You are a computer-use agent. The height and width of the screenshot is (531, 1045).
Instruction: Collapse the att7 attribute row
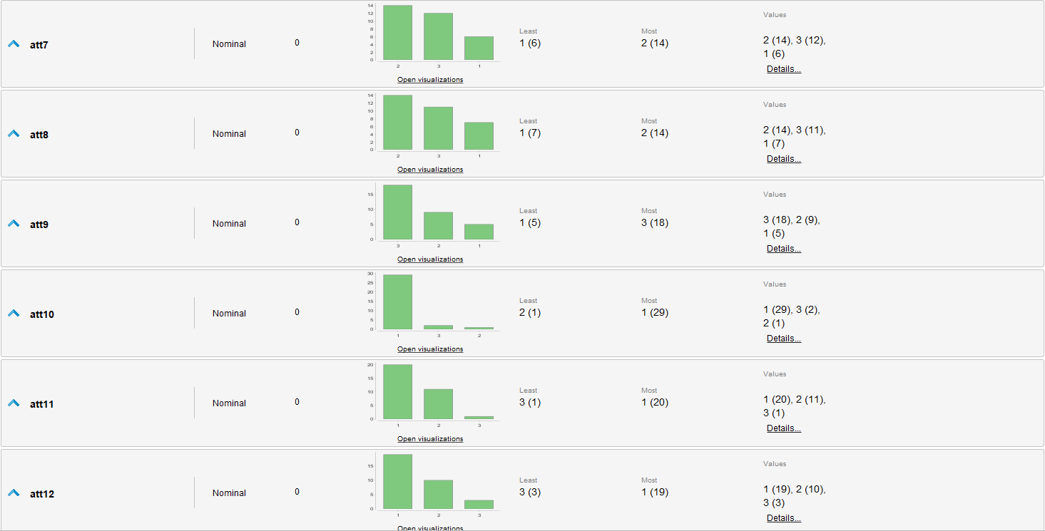tap(13, 44)
